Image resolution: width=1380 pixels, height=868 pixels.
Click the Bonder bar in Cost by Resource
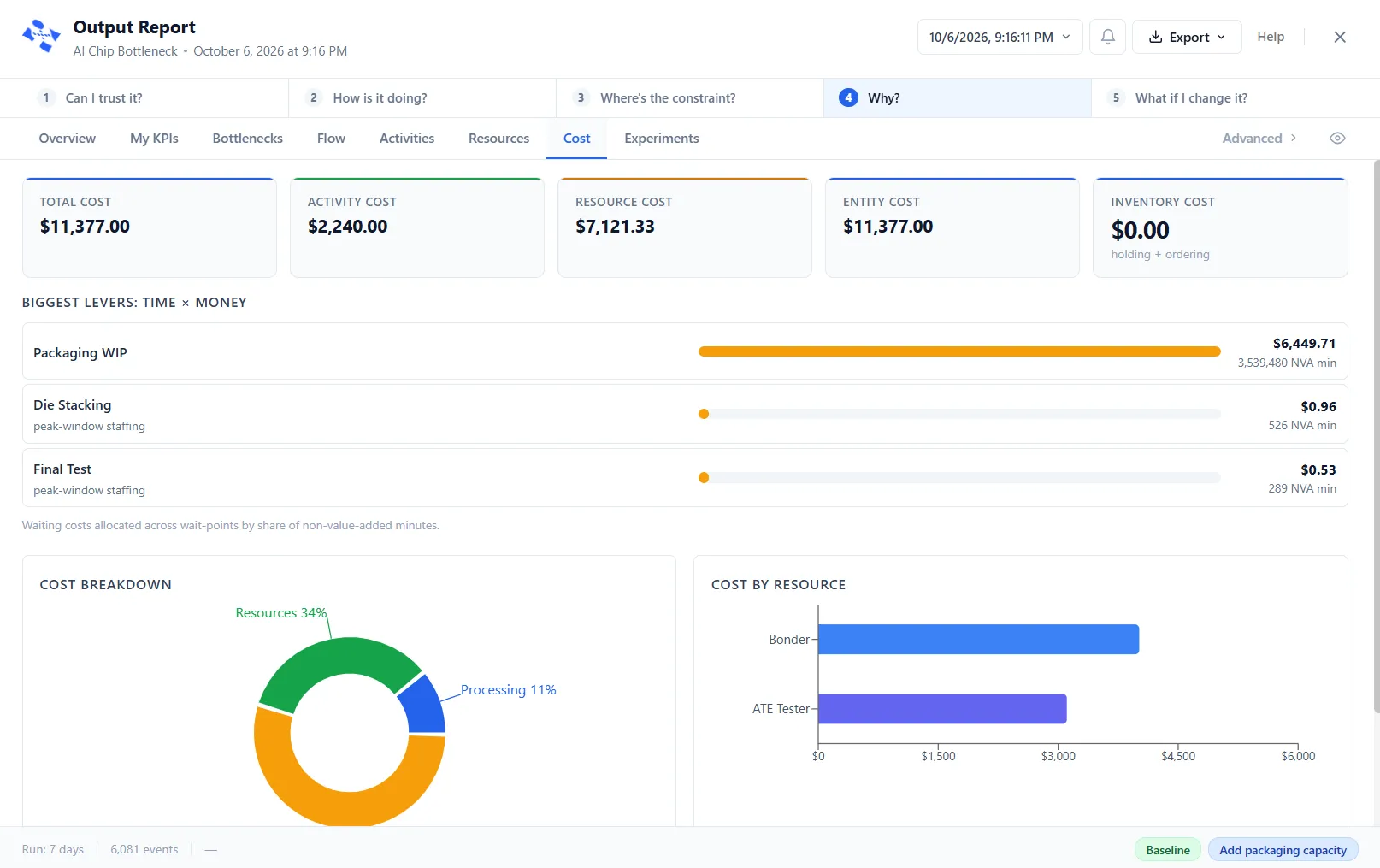tap(978, 640)
